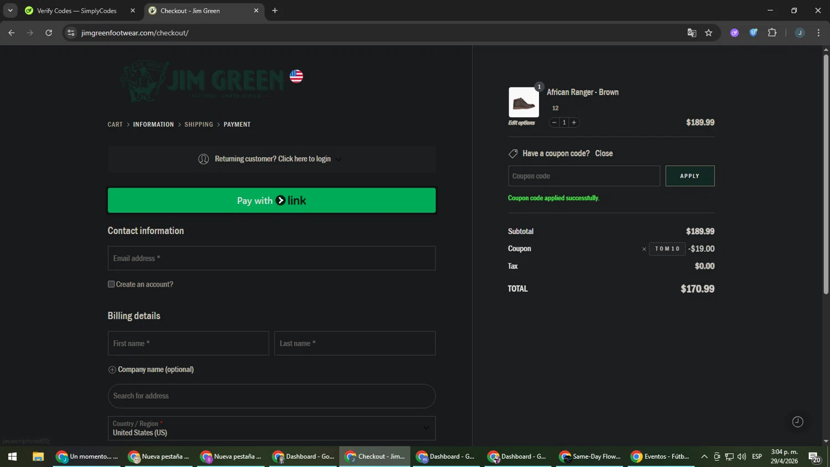The height and width of the screenshot is (467, 830).
Task: Click the coupon tag icon
Action: click(513, 154)
